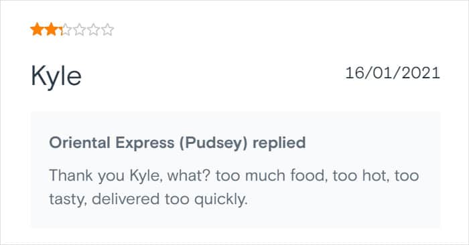Click the phrase 'too much food'

(271, 175)
